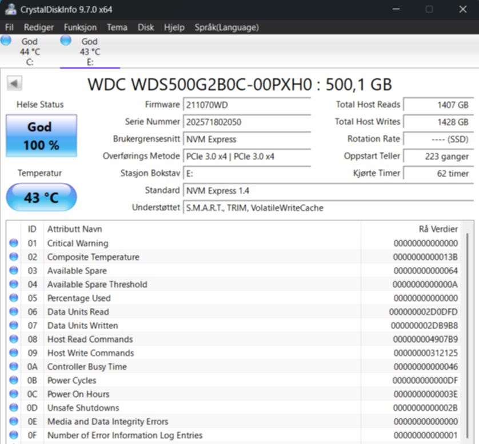Click the Percentage Used status orb
479x444 pixels.
tap(14, 298)
